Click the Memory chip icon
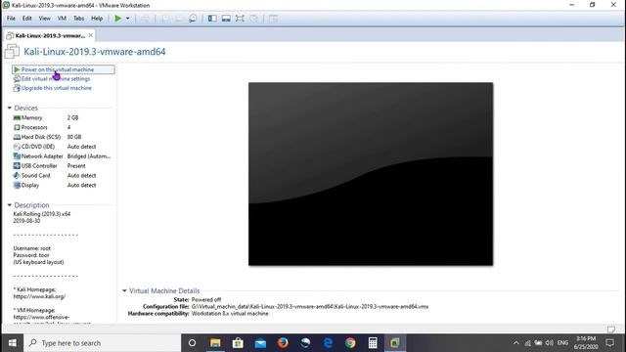 pyautogui.click(x=17, y=117)
